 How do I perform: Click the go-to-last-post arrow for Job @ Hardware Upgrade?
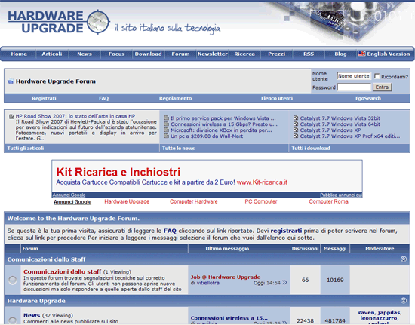point(284,283)
